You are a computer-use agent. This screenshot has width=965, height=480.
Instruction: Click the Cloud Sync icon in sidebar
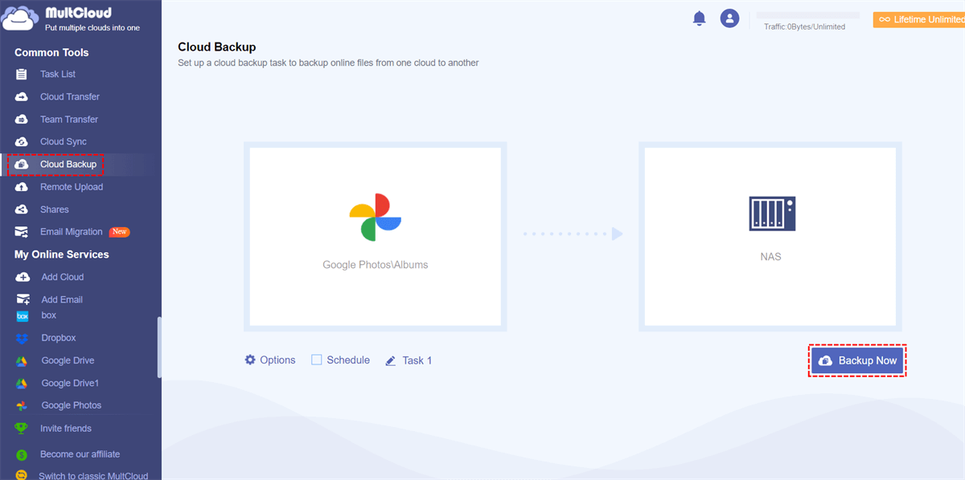tap(22, 141)
